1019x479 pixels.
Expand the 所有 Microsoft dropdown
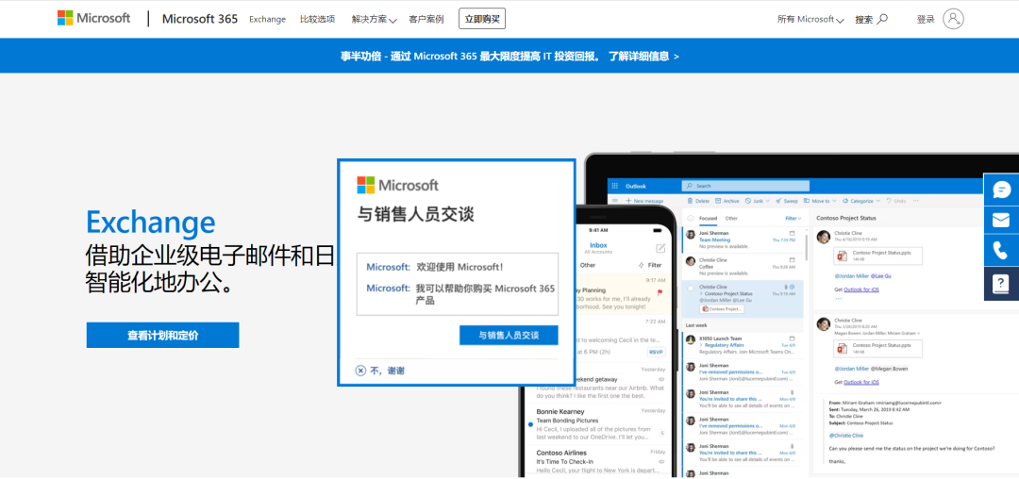(x=810, y=20)
